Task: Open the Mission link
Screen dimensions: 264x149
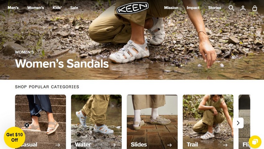Action: click(171, 8)
